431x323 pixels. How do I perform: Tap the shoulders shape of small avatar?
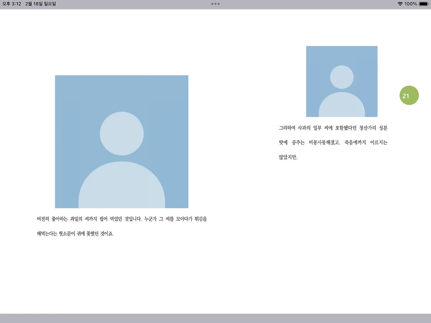pyautogui.click(x=342, y=105)
